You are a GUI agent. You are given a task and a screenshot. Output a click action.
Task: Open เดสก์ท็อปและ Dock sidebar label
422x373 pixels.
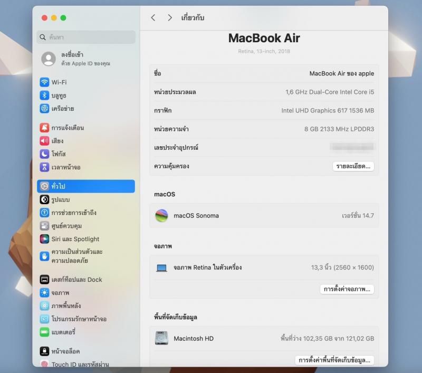pos(76,280)
